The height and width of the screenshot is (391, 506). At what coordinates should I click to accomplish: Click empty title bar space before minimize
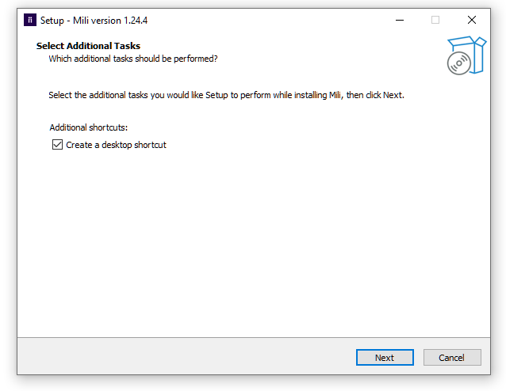pyautogui.click(x=278, y=20)
